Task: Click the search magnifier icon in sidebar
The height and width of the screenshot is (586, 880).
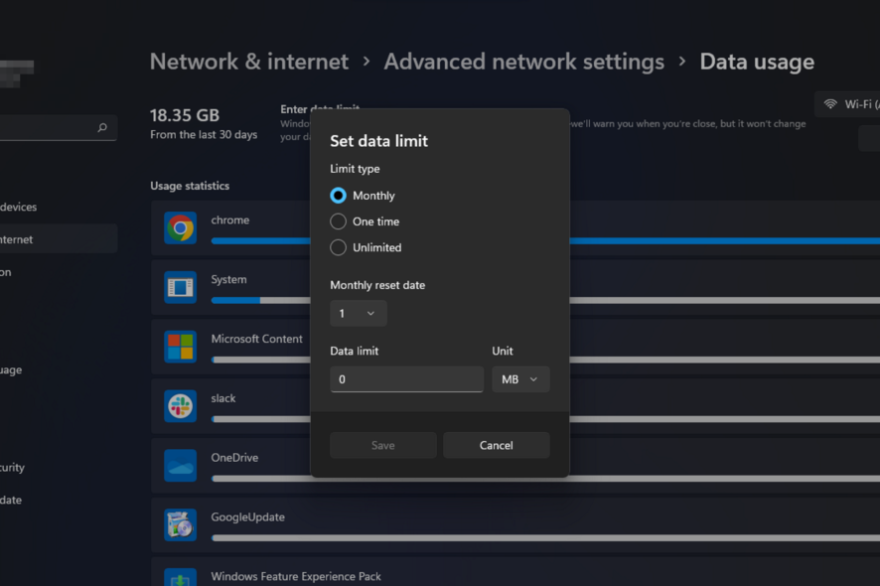Action: click(x=102, y=127)
